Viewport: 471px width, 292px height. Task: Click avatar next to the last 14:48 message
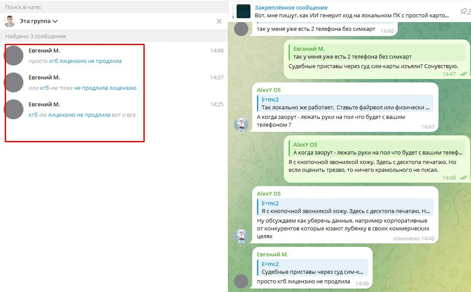pos(241,281)
